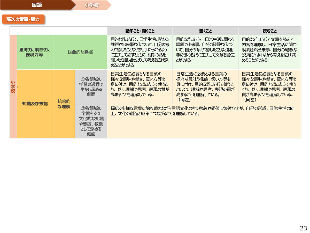Select the 思考力、判断力、表現力等 row header

click(x=35, y=52)
